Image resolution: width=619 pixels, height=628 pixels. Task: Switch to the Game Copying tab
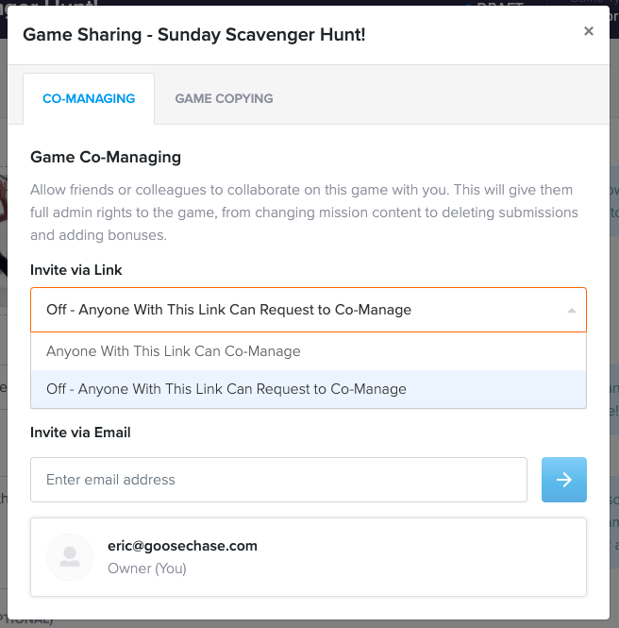point(224,98)
